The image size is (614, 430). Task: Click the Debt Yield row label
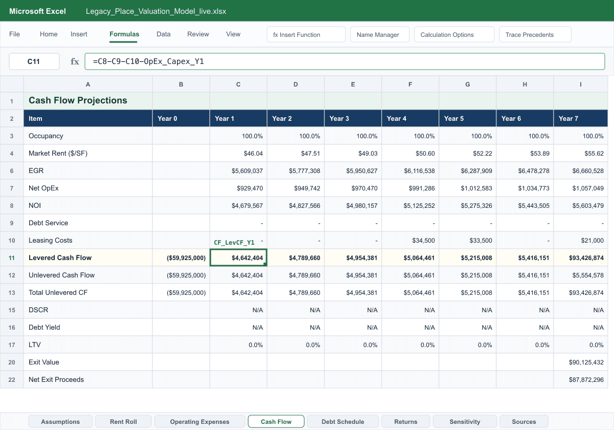pyautogui.click(x=88, y=327)
